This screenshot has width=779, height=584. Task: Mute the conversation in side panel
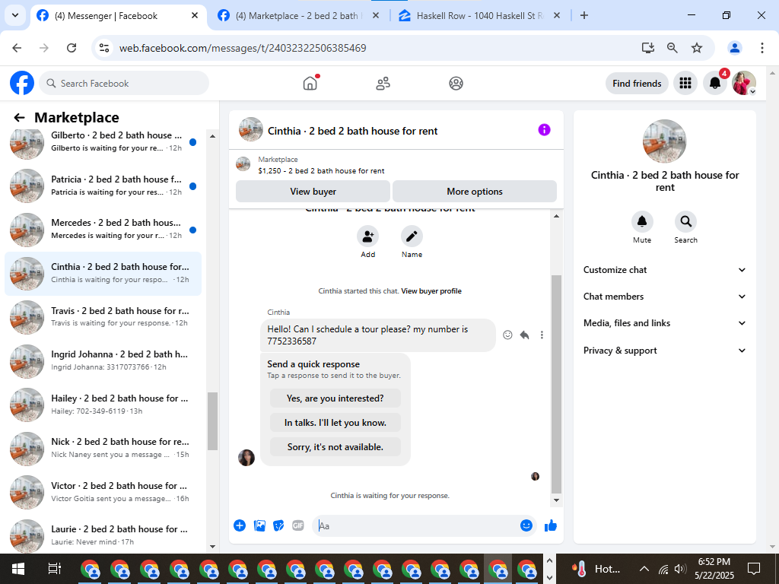tap(642, 221)
